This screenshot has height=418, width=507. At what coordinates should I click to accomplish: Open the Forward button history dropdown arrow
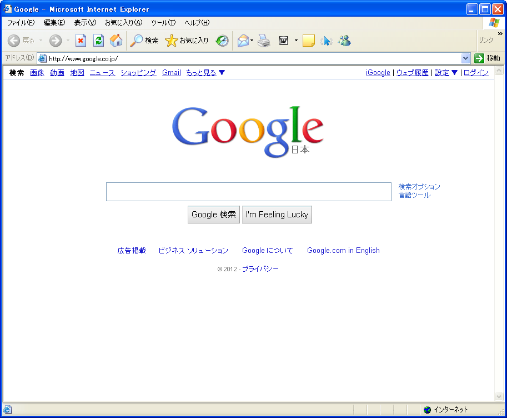pos(68,41)
